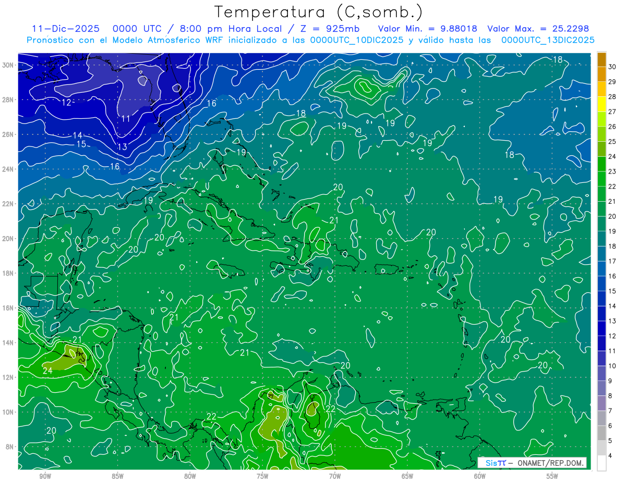Click the legend scale value 23
Screen dimensions: 626x483
(612, 171)
